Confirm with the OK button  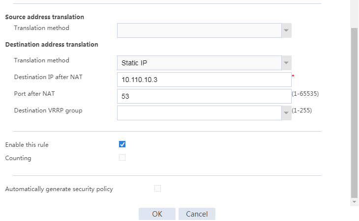click(x=157, y=214)
